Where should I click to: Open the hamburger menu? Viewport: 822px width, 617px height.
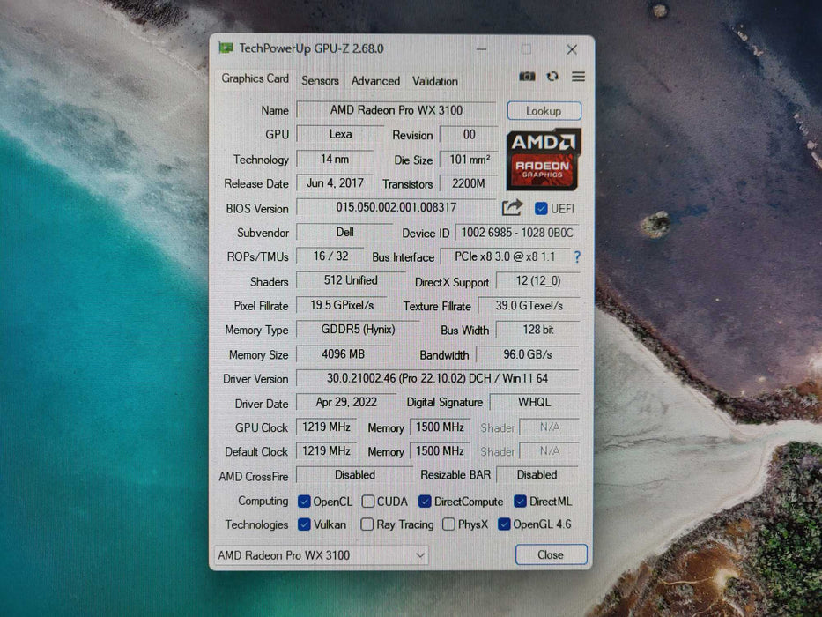578,77
